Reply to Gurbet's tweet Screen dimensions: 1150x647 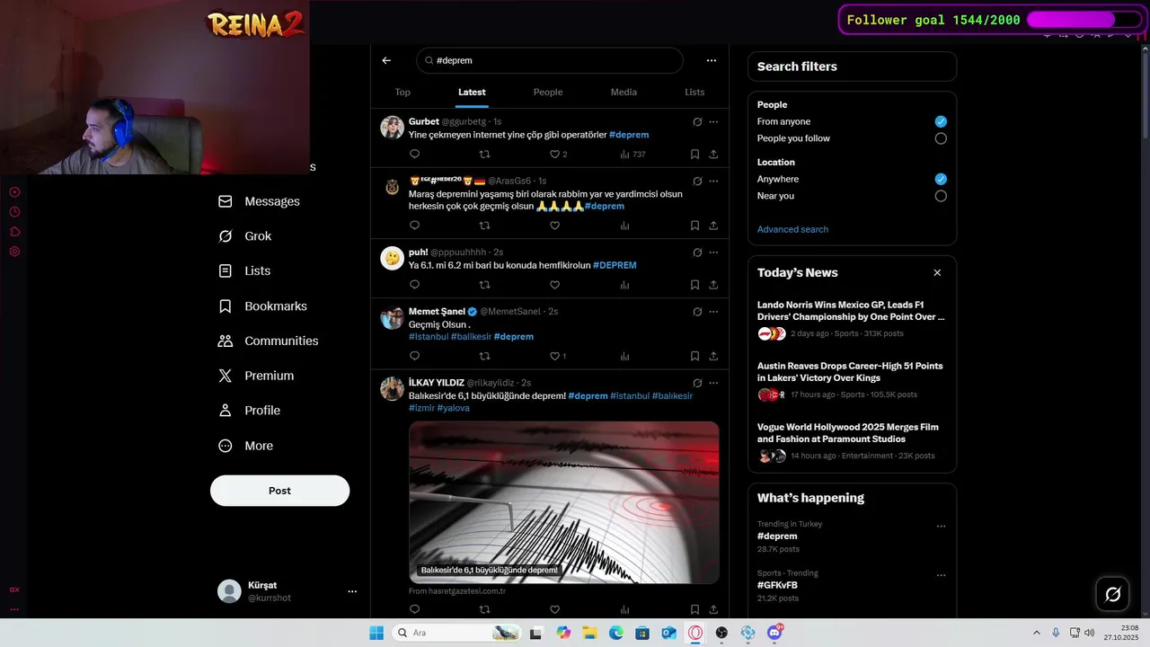[x=414, y=155]
